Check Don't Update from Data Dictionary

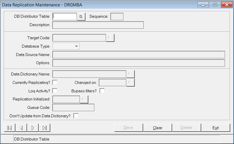tap(76, 116)
